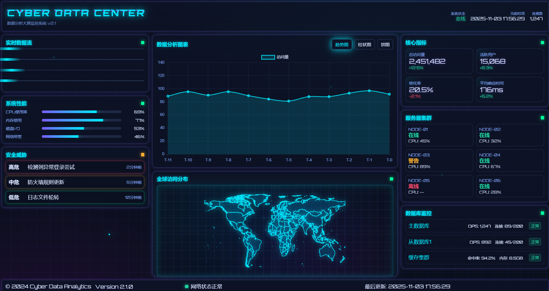Select the 饼图 chart view
549x291 pixels.
point(385,44)
